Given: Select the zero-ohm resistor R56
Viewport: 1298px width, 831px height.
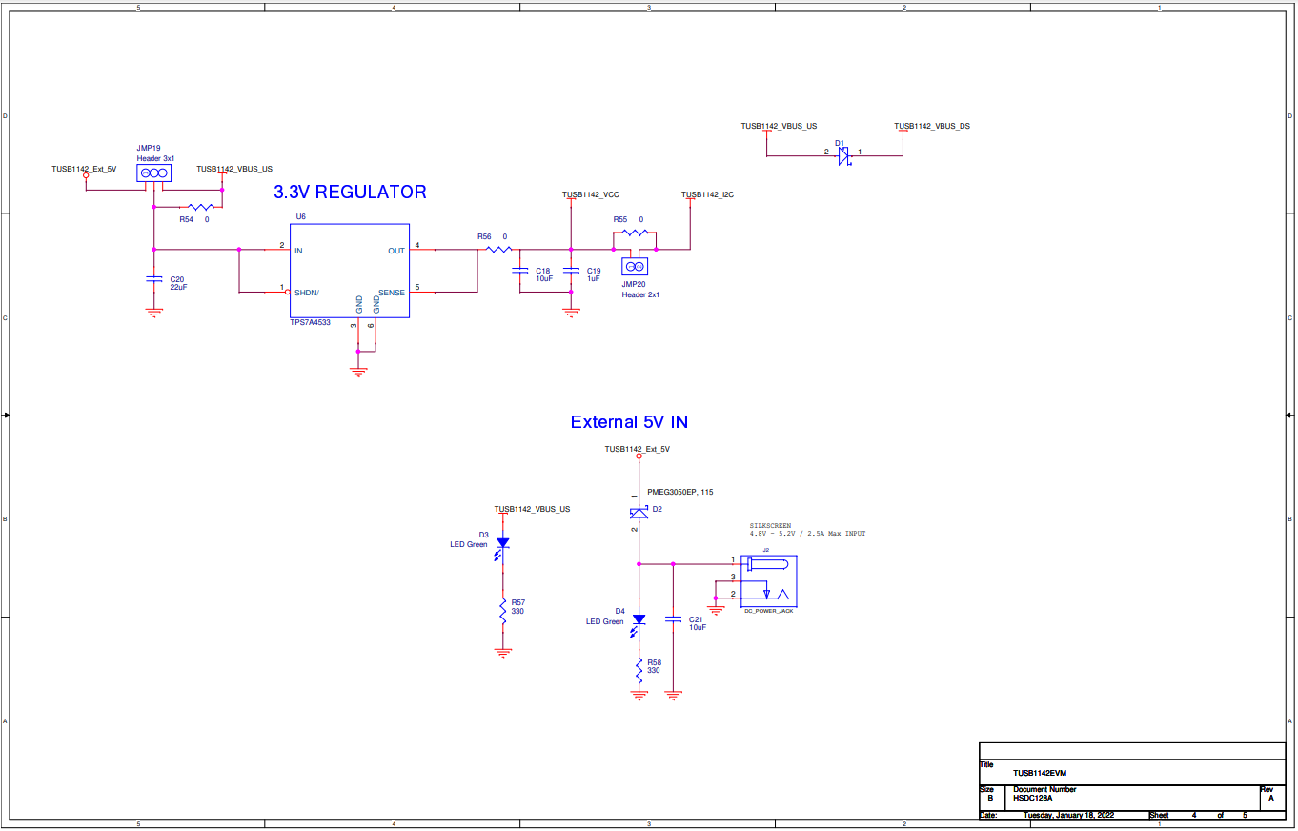Looking at the screenshot, I should click(496, 250).
